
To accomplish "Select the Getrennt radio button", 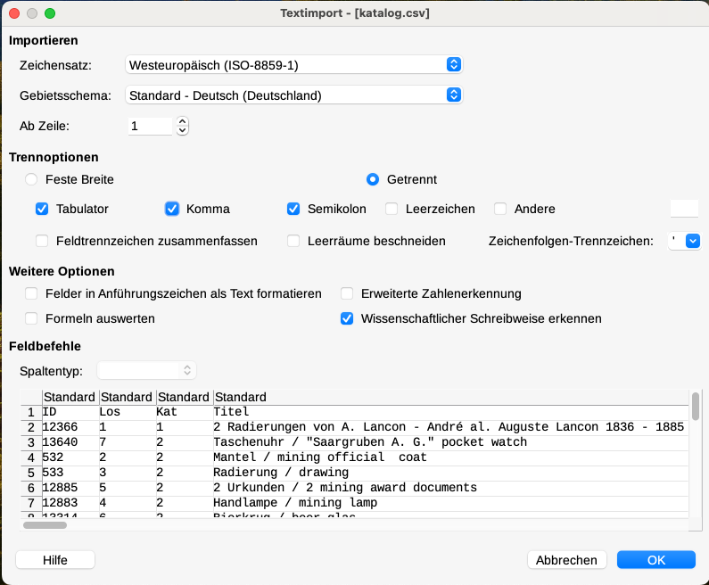I will [373, 179].
